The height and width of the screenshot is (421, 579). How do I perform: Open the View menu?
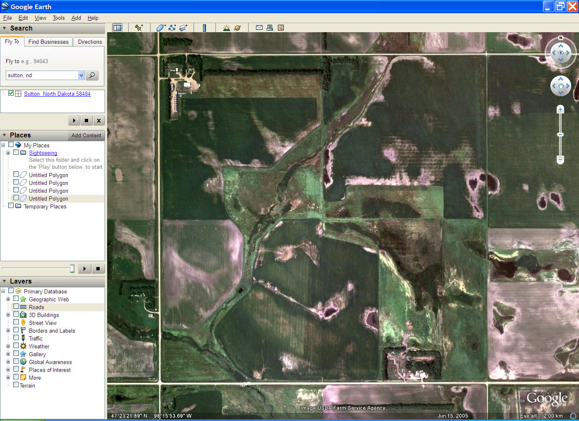pos(41,18)
